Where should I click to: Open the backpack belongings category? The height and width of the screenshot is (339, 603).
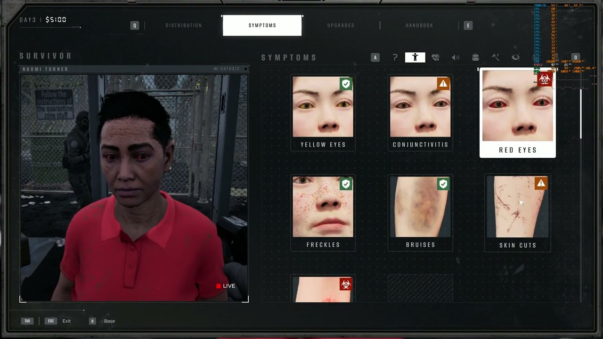(x=475, y=57)
